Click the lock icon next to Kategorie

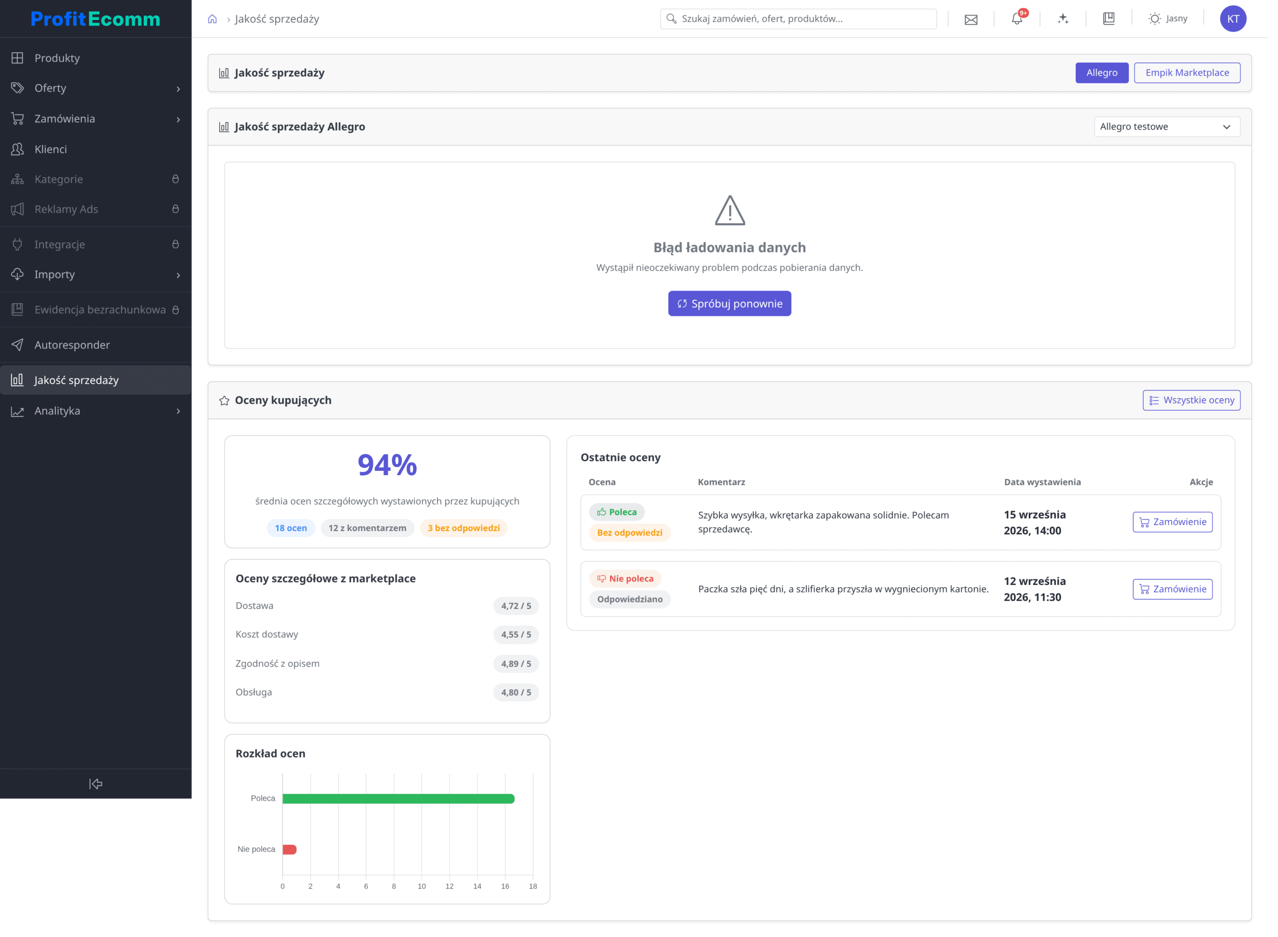pos(175,179)
